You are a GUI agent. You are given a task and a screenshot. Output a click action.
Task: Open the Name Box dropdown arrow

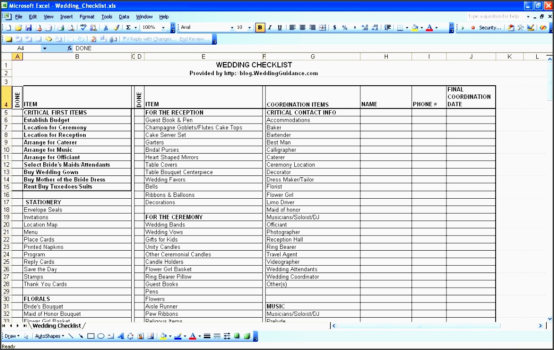point(45,48)
